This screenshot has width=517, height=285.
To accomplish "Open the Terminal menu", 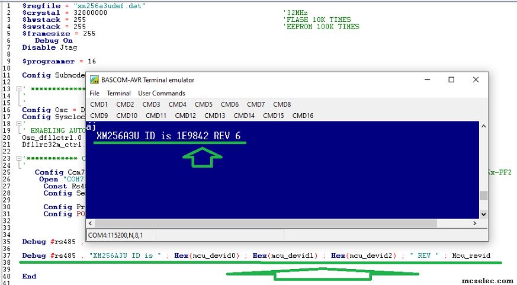I will click(x=118, y=94).
